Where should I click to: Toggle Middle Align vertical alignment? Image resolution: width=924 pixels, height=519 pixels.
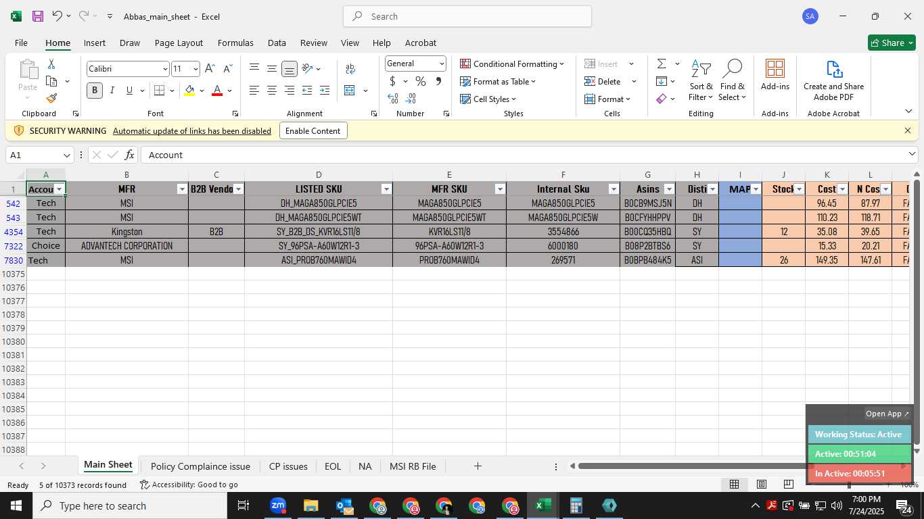coord(272,68)
